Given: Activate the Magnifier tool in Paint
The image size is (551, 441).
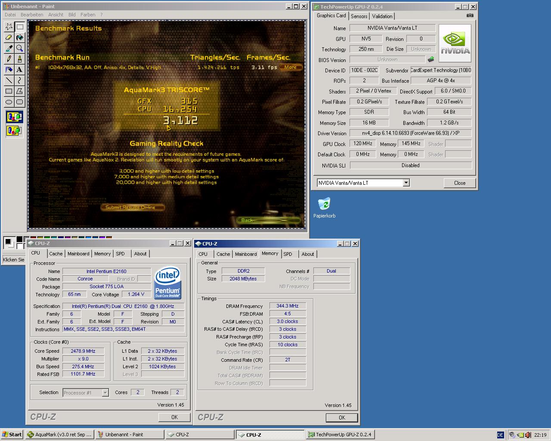Looking at the screenshot, I should pos(19,48).
